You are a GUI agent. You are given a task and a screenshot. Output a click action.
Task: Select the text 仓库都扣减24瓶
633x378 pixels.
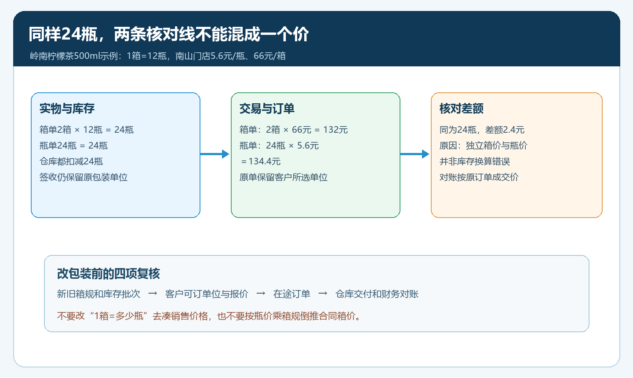tap(71, 161)
